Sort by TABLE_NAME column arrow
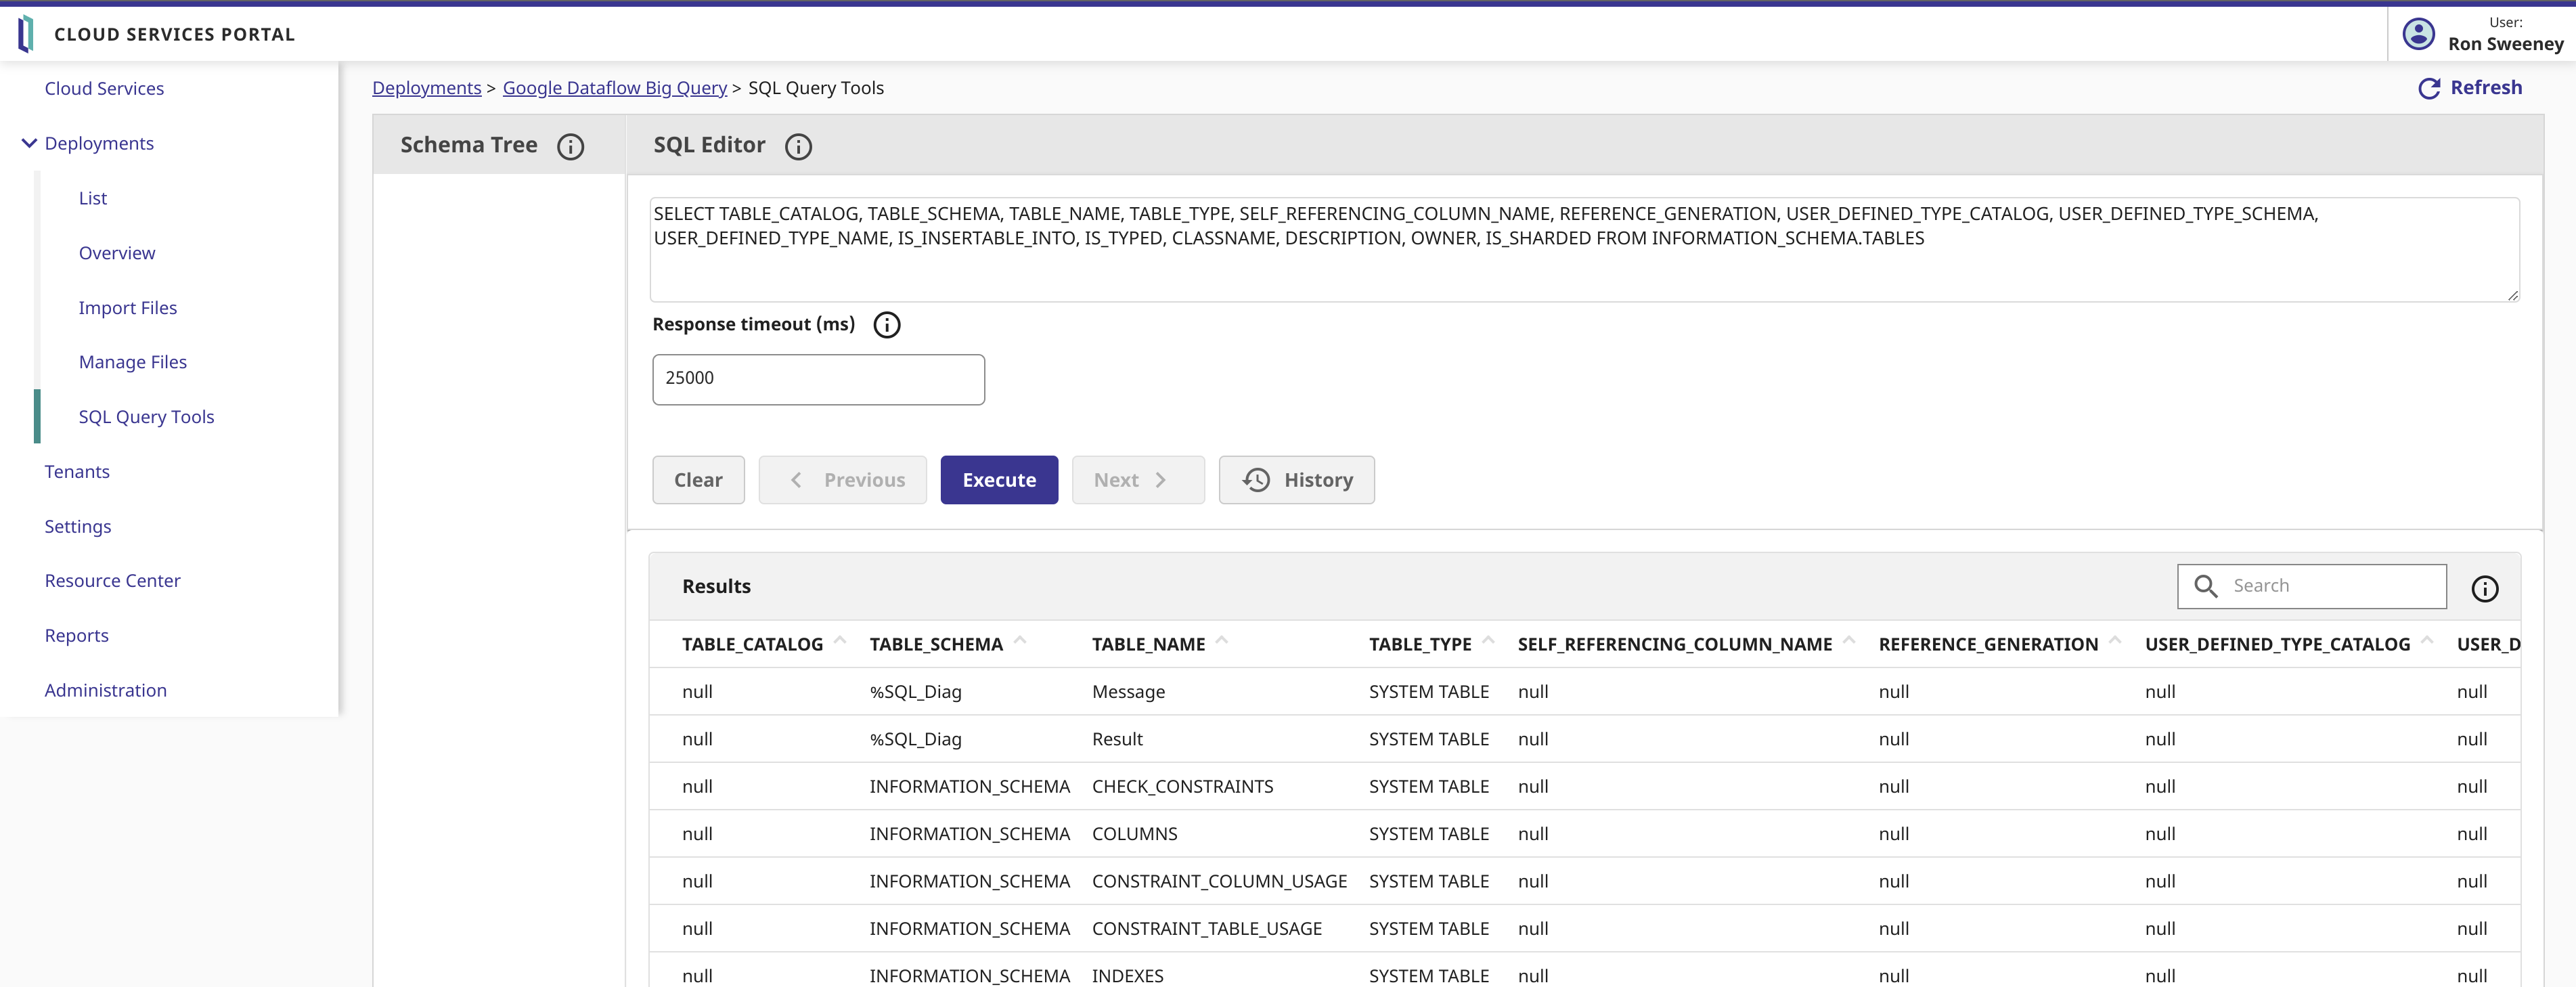 [1222, 641]
